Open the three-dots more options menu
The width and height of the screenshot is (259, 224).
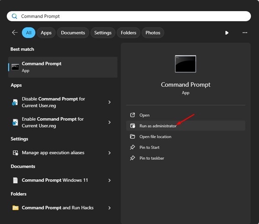pyautogui.click(x=245, y=33)
